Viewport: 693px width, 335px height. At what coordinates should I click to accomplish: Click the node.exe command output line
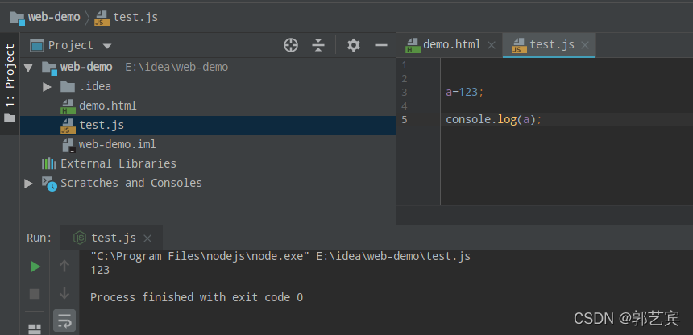coord(280,256)
